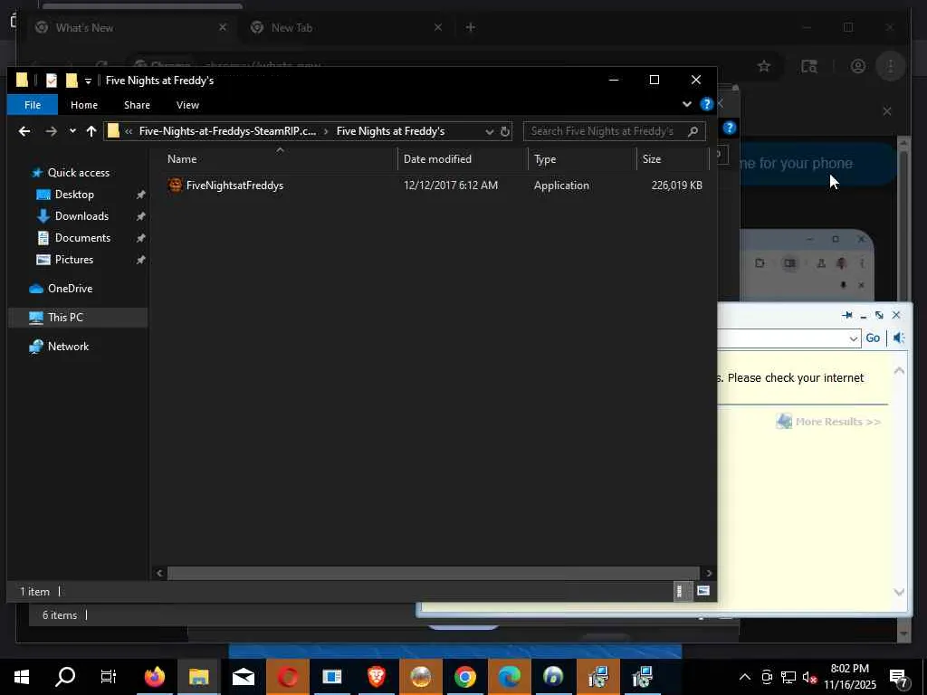This screenshot has height=695, width=927.
Task: Refresh the Five Nights at Freddy's folder
Action: 505,131
